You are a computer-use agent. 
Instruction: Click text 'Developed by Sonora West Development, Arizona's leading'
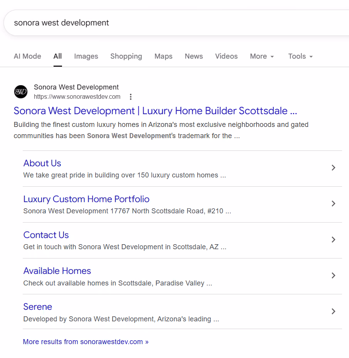pyautogui.click(x=117, y=319)
